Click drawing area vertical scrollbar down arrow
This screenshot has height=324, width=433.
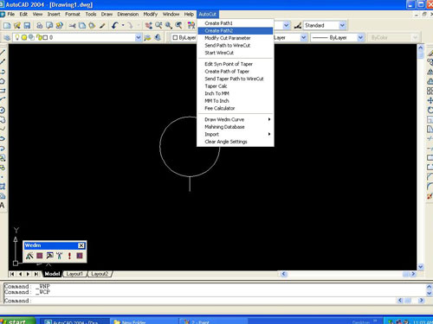421,267
